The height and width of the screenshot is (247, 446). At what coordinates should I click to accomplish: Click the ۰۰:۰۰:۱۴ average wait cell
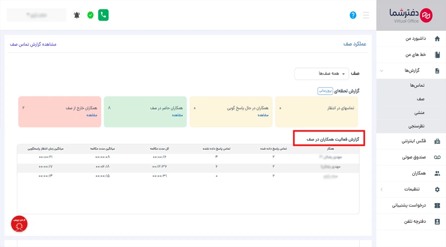(x=46, y=176)
